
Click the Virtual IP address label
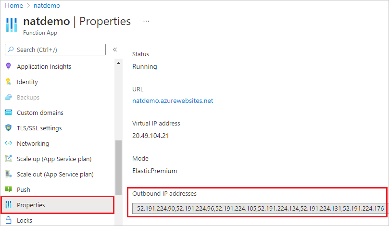coord(156,123)
